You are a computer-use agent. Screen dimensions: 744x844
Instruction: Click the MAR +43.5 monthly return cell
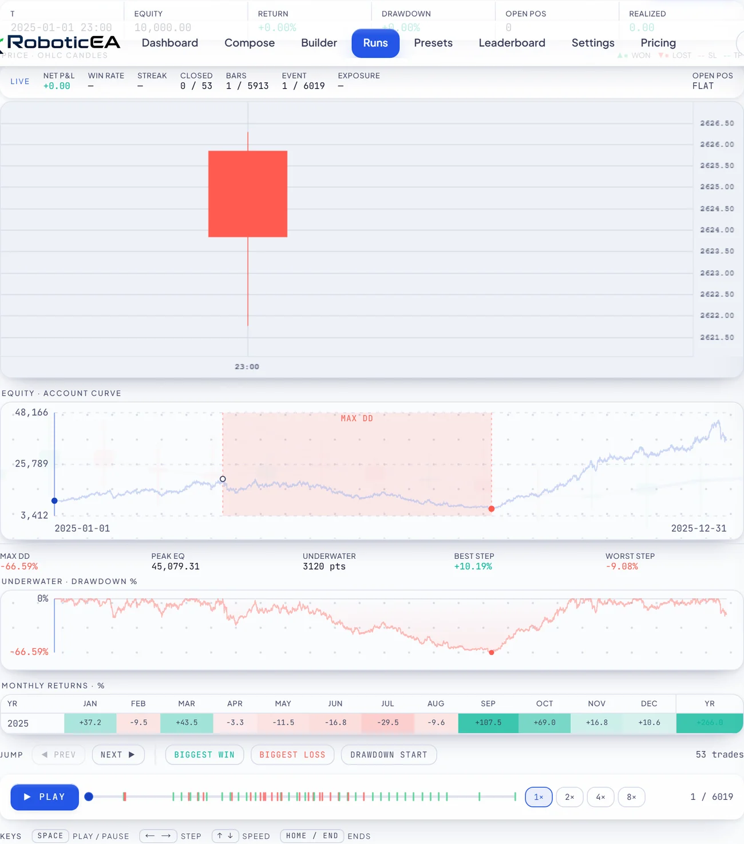coord(187,723)
